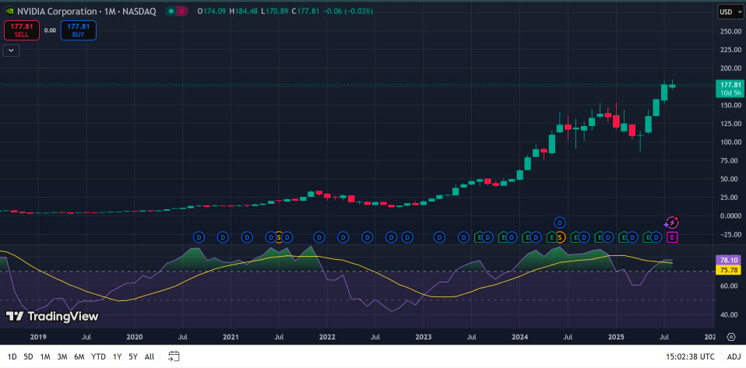
Task: Click the pink approximate-sign data indicator
Action: click(181, 12)
